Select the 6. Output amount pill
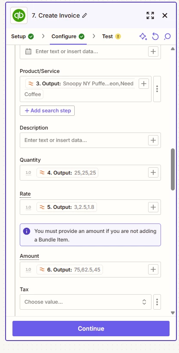 70,269
